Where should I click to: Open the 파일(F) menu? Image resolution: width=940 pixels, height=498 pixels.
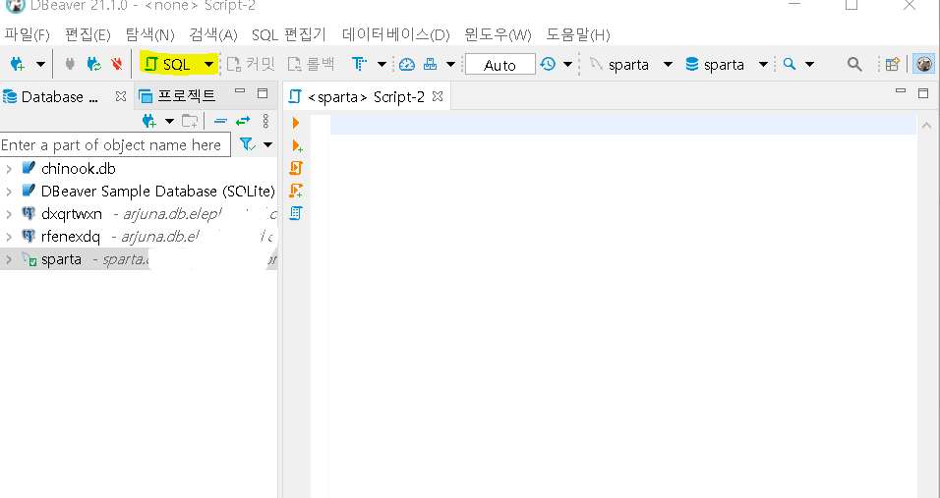(x=27, y=34)
